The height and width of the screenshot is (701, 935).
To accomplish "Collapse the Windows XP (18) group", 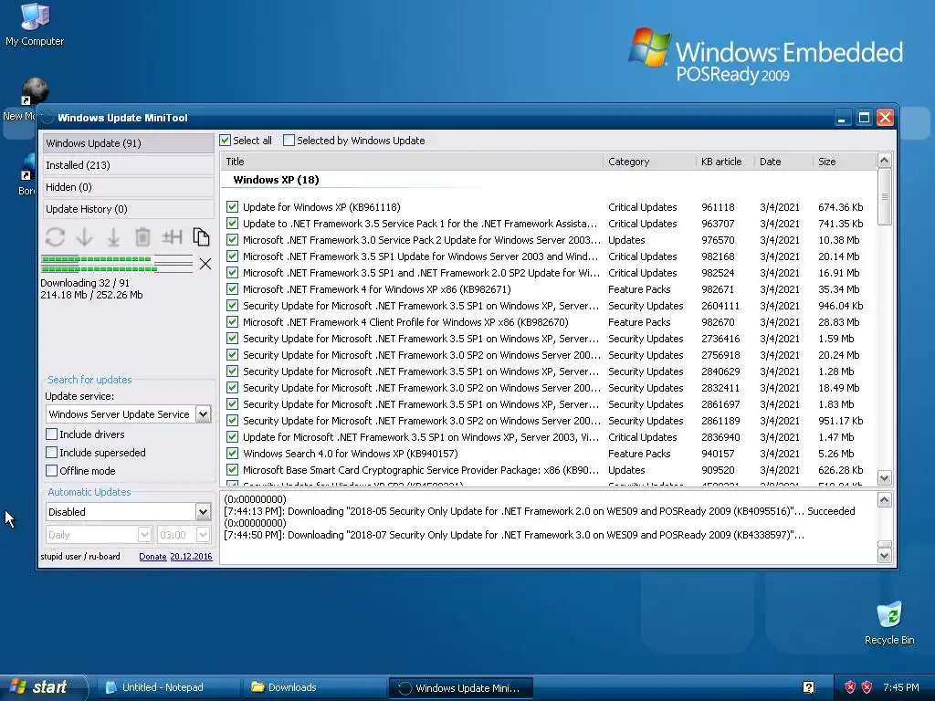I will [x=276, y=180].
